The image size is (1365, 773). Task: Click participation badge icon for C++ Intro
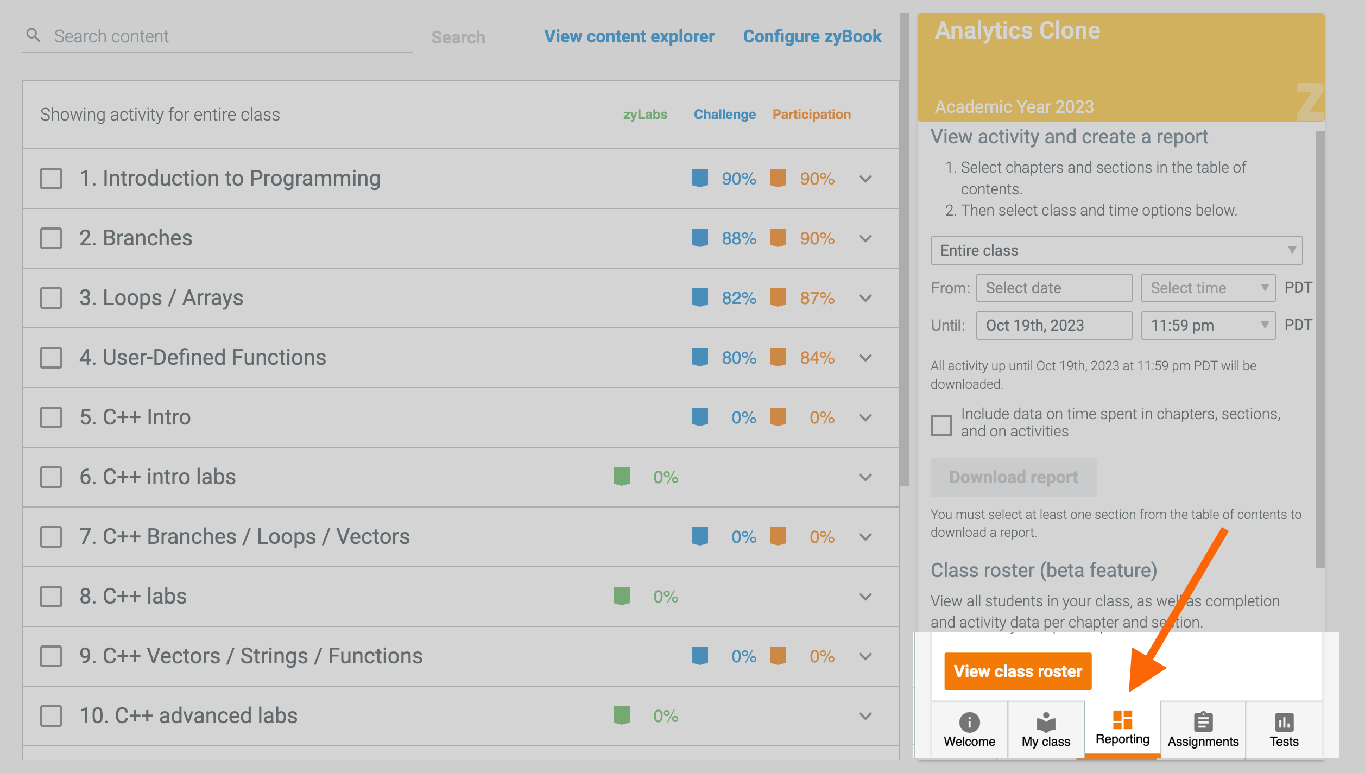click(x=778, y=417)
